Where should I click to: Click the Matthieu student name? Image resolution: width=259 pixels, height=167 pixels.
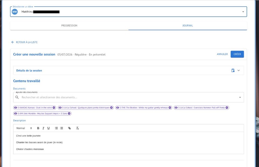(x=27, y=12)
